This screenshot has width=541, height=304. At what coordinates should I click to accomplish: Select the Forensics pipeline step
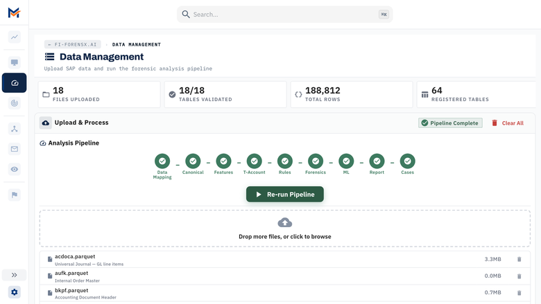click(x=316, y=164)
